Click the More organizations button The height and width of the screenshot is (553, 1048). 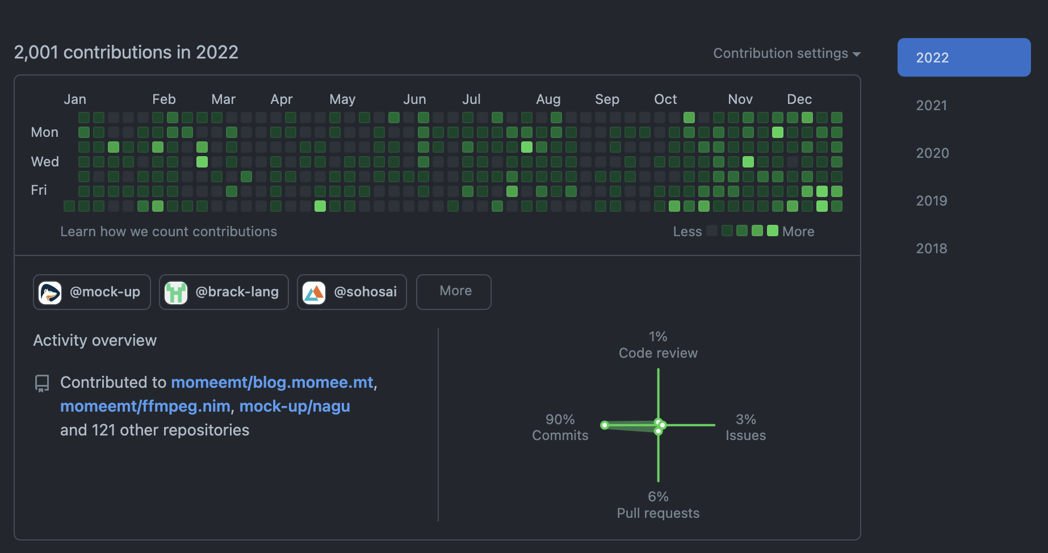[454, 292]
